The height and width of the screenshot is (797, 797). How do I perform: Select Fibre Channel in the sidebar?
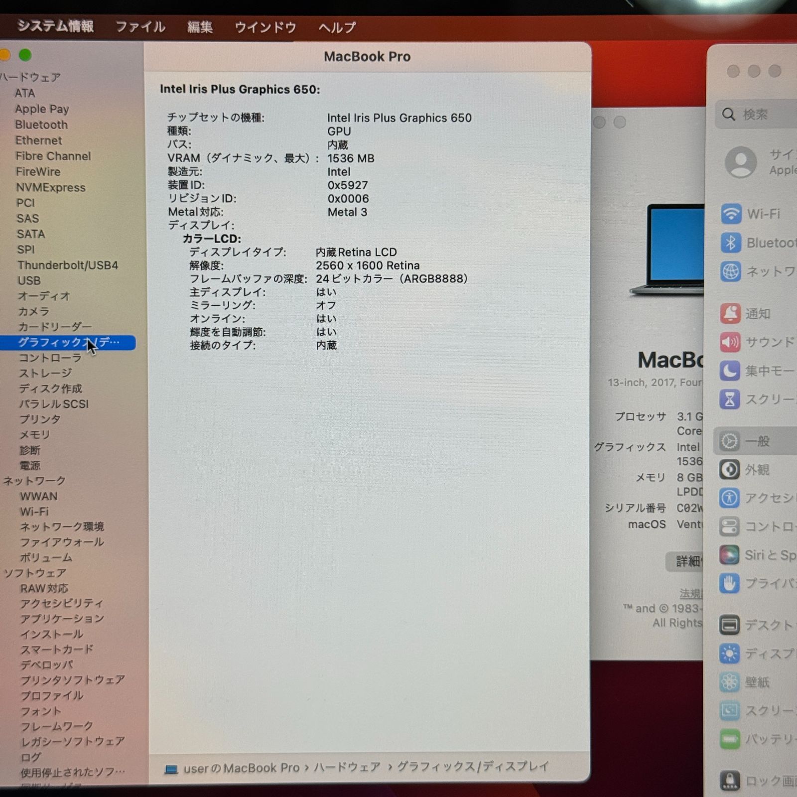coord(53,156)
